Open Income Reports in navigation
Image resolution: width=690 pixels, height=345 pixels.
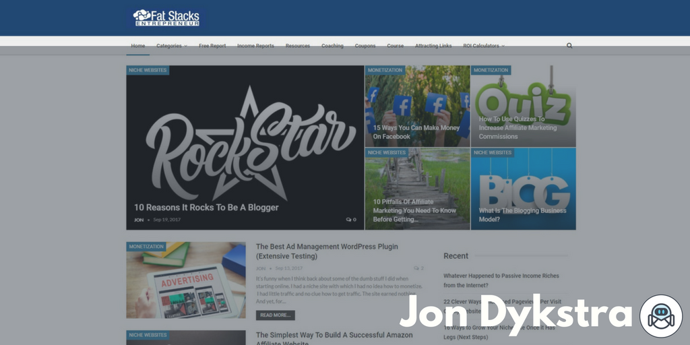pyautogui.click(x=255, y=46)
